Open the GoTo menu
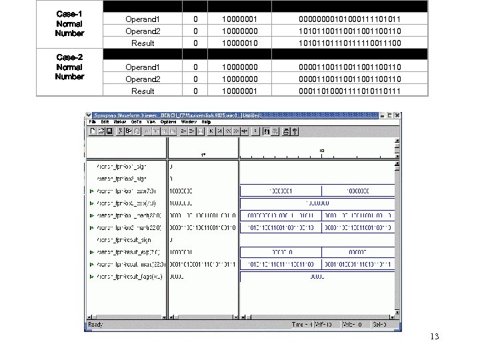The height and width of the screenshot is (360, 480). pos(136,122)
